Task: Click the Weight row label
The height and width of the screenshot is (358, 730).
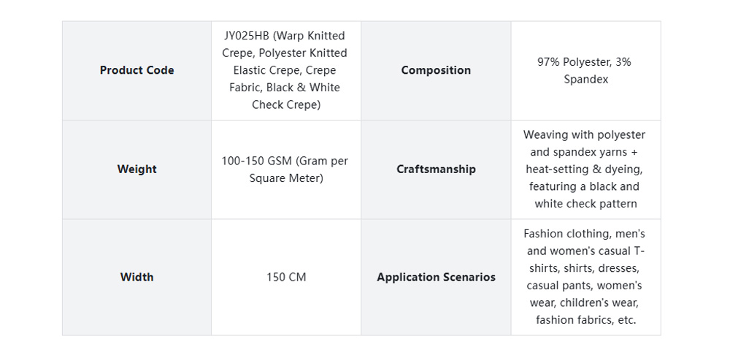Action: (137, 169)
